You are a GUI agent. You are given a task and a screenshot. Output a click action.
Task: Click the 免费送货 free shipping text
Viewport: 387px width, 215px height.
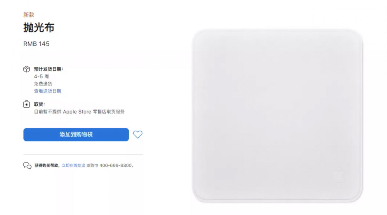tap(43, 84)
